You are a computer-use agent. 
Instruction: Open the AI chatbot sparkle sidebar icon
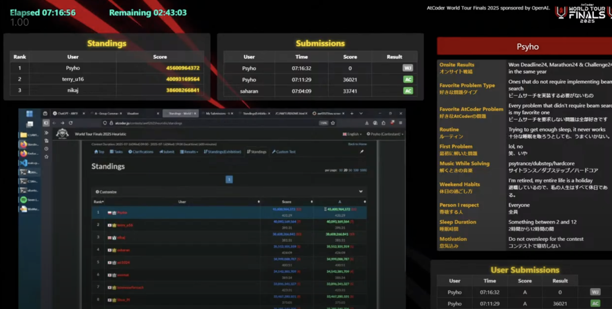[46, 133]
